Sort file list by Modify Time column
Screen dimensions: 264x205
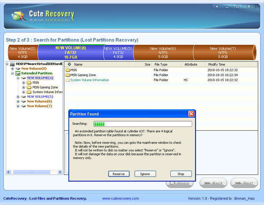tap(216, 65)
